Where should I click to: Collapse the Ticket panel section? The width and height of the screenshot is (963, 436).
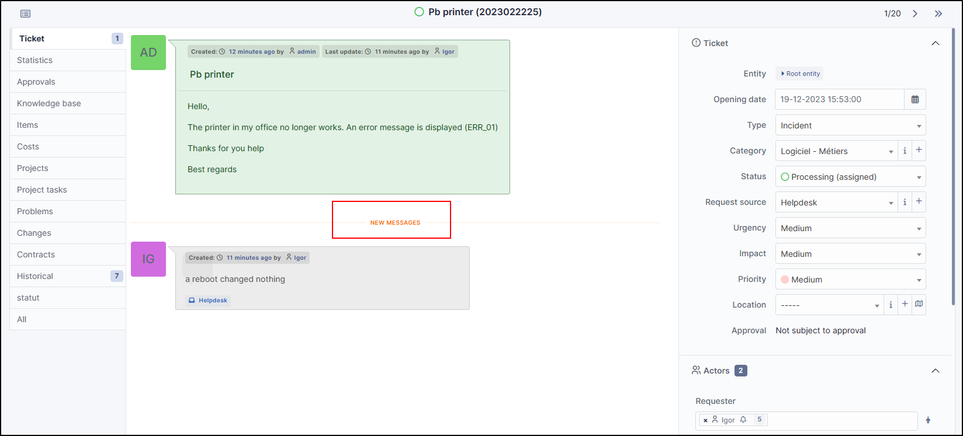click(x=935, y=43)
